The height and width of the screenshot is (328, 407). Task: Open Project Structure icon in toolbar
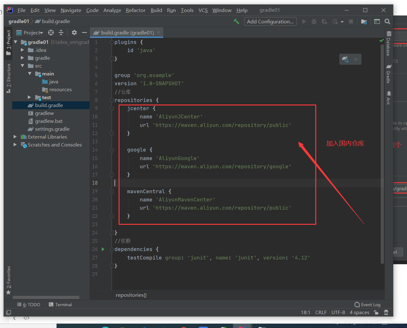tap(364, 21)
